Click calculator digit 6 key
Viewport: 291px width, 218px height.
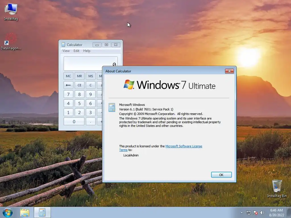91,103
